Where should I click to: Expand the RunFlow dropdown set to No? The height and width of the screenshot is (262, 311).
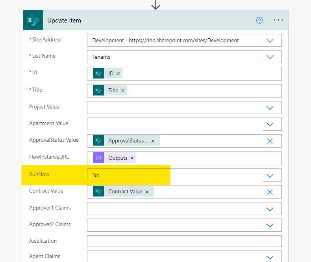(270, 176)
